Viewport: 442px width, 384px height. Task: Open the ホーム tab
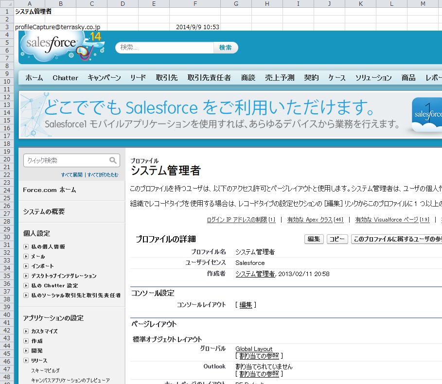coord(34,78)
